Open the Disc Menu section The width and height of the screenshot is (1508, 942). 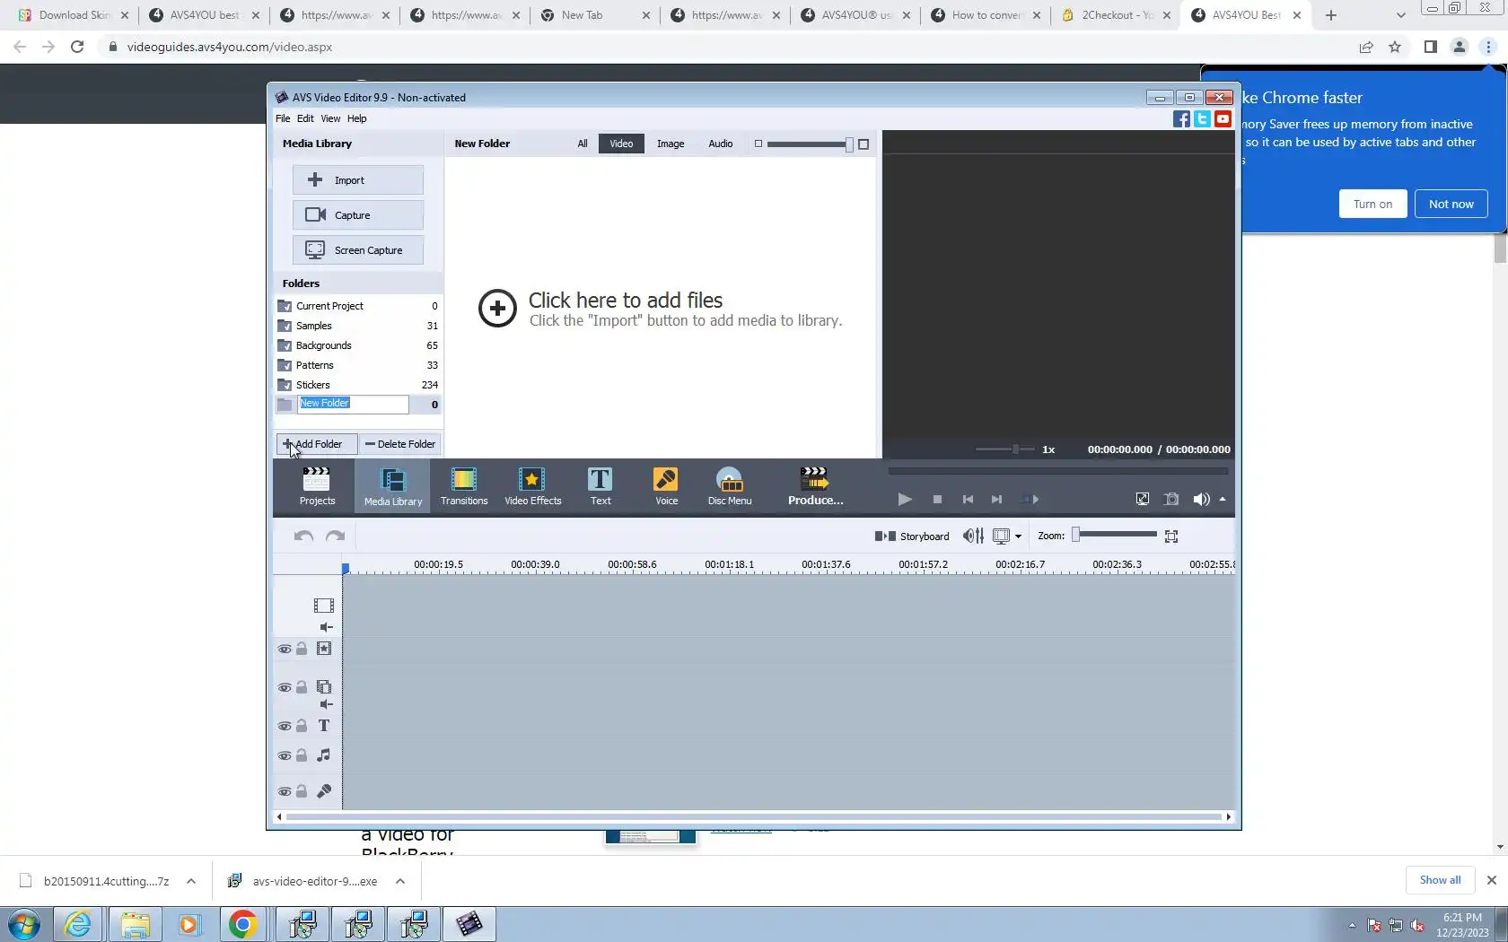(730, 486)
